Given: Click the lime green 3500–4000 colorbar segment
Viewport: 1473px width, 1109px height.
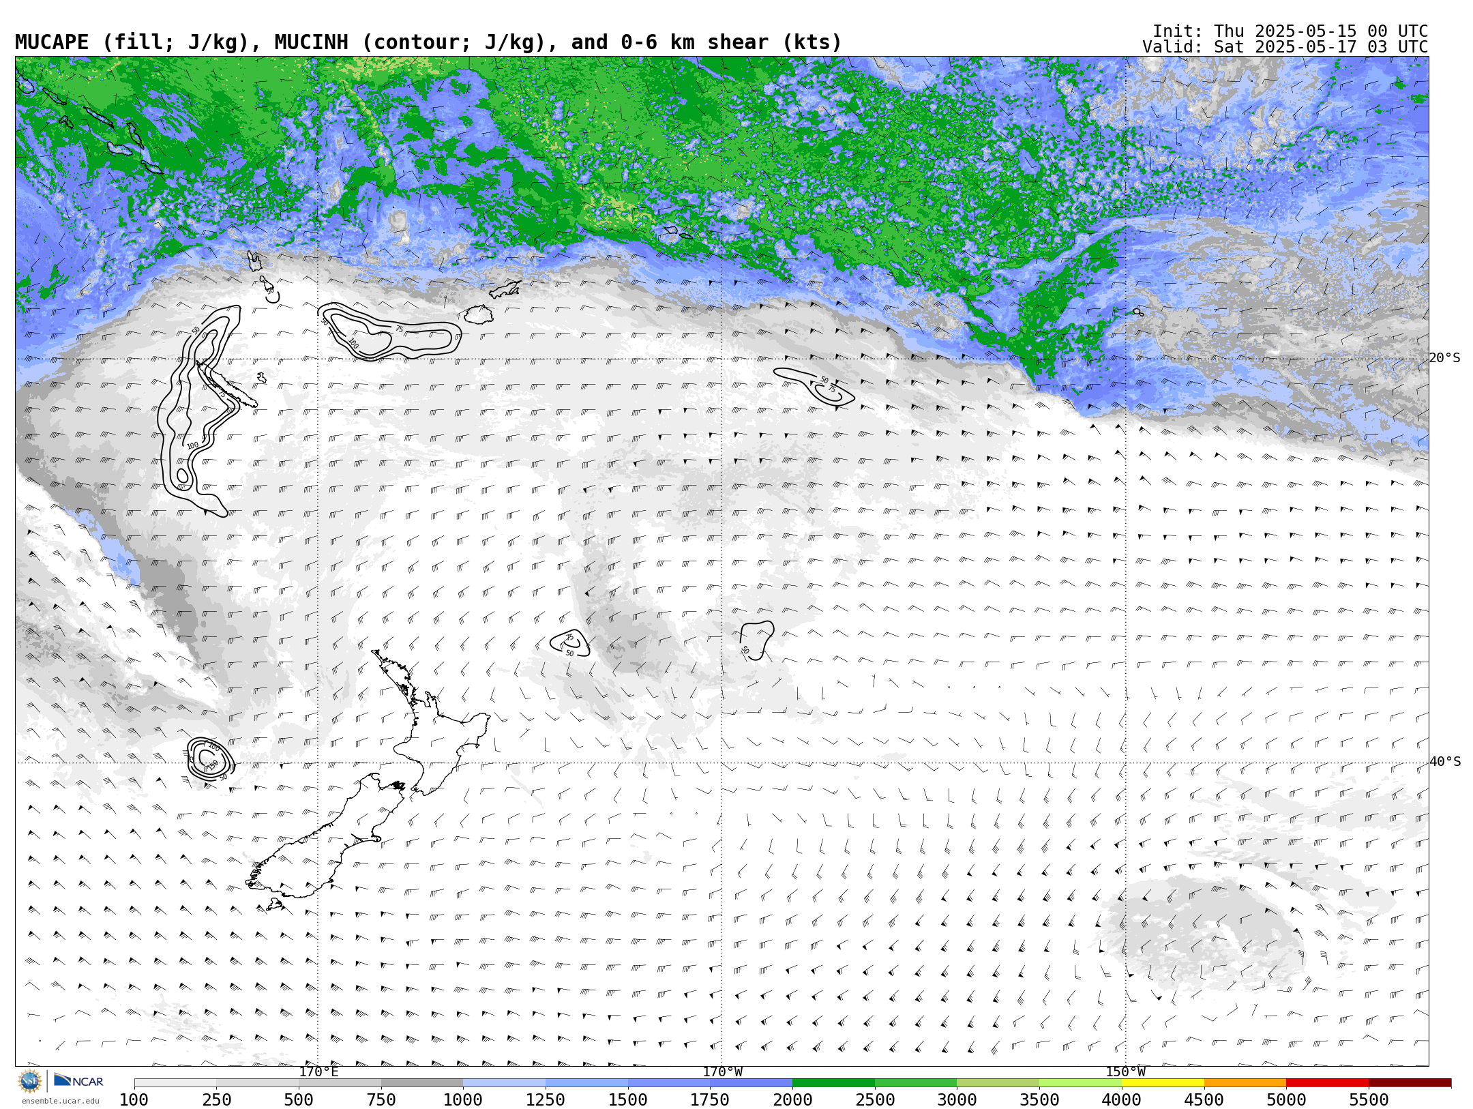Looking at the screenshot, I should click(x=1080, y=1083).
